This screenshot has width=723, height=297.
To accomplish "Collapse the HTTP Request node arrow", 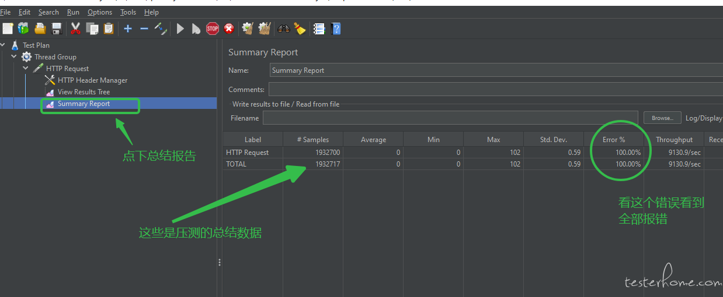I will click(x=26, y=68).
